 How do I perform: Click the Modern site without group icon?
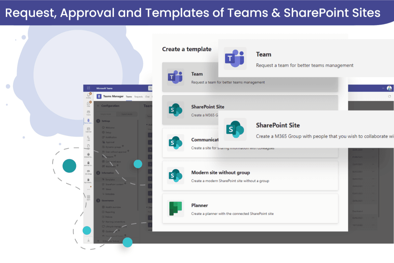click(175, 175)
